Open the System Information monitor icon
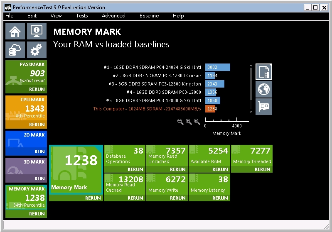Screen dimensions: 332x232 pos(37,31)
